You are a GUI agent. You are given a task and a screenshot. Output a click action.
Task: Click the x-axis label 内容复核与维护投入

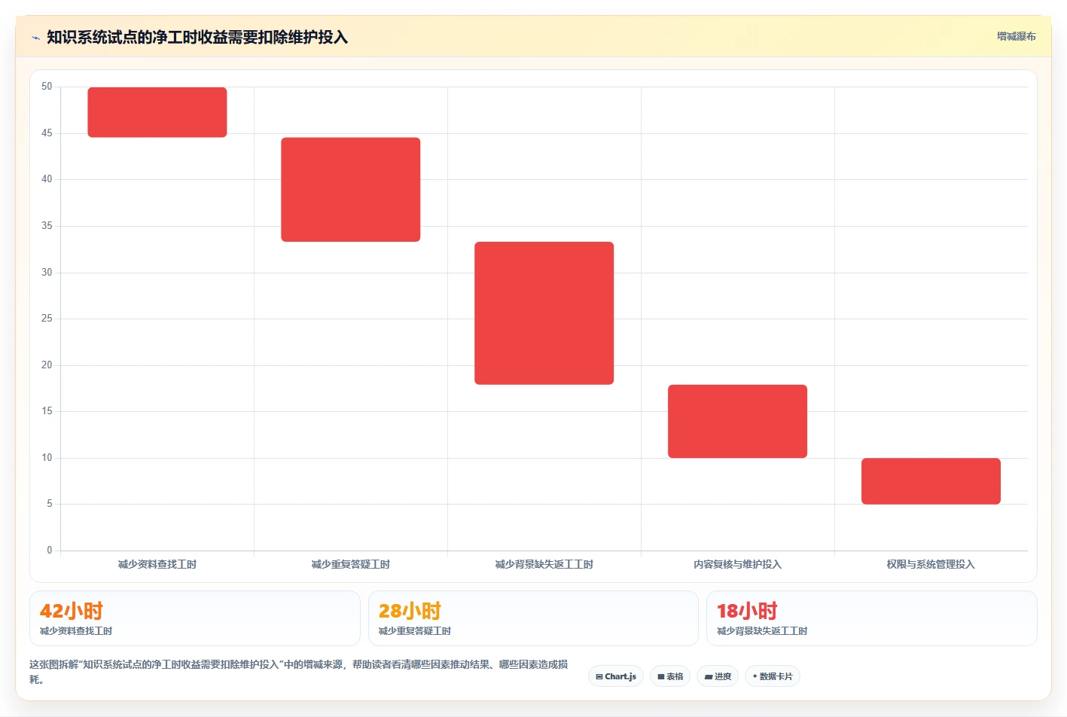click(738, 564)
